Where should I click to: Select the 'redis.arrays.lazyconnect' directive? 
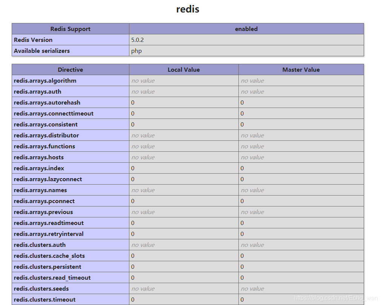point(48,179)
